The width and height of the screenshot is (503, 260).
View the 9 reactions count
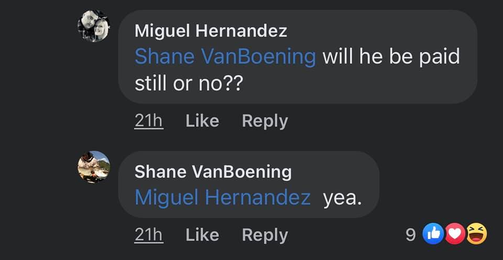click(411, 235)
